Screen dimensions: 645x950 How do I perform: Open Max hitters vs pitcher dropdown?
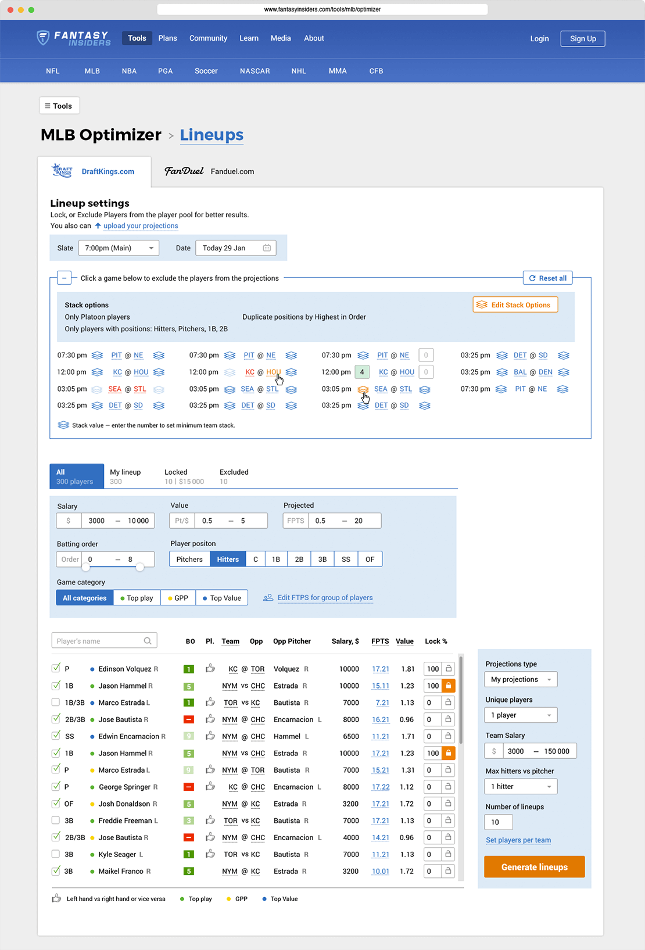coord(521,787)
